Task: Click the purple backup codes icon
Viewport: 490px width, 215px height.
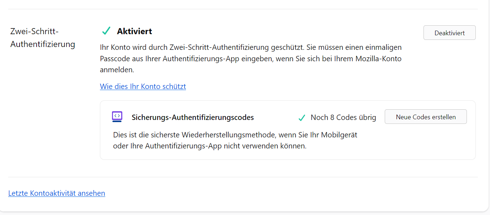Action: (117, 117)
